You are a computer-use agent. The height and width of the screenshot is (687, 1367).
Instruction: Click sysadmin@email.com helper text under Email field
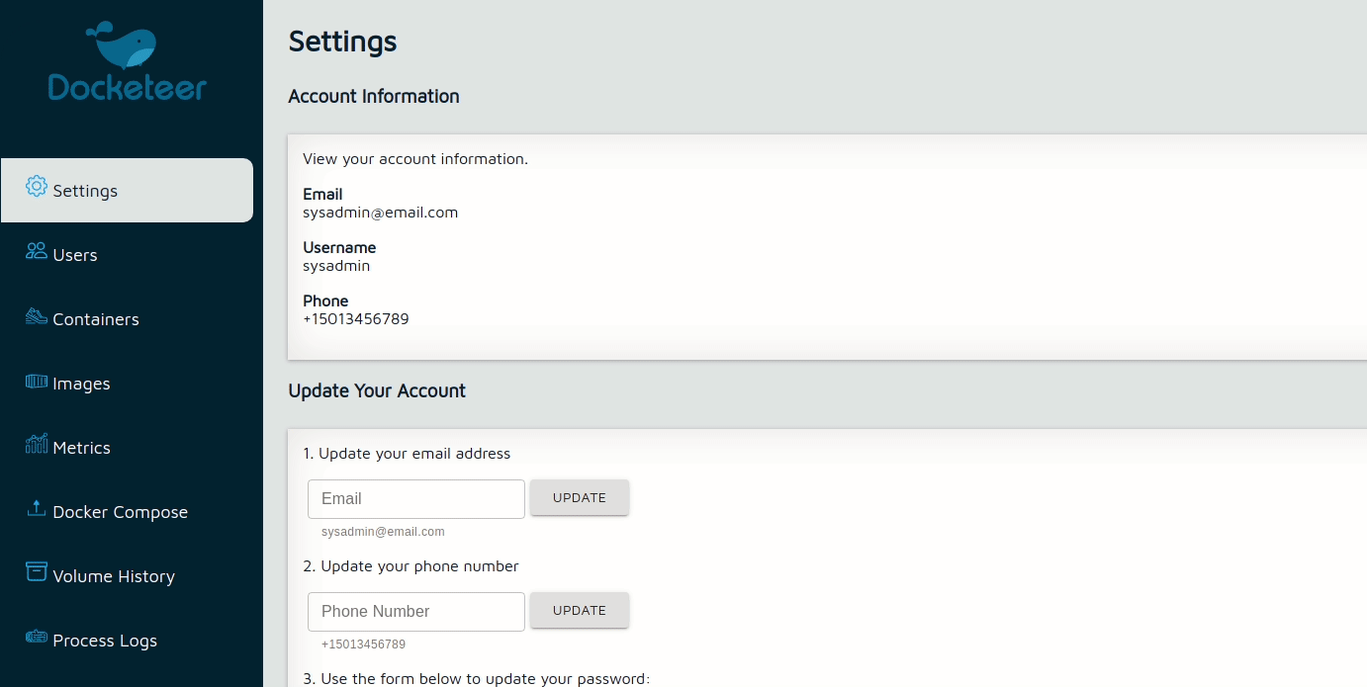pyautogui.click(x=383, y=532)
